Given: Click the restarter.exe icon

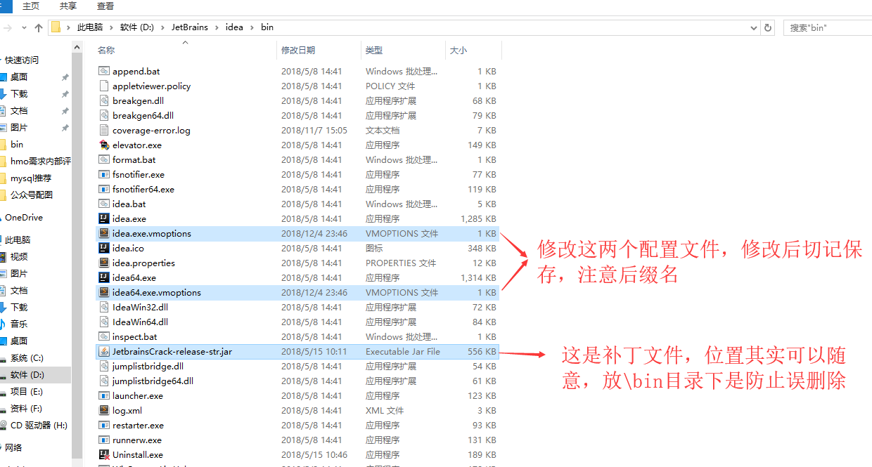Looking at the screenshot, I should click(103, 425).
